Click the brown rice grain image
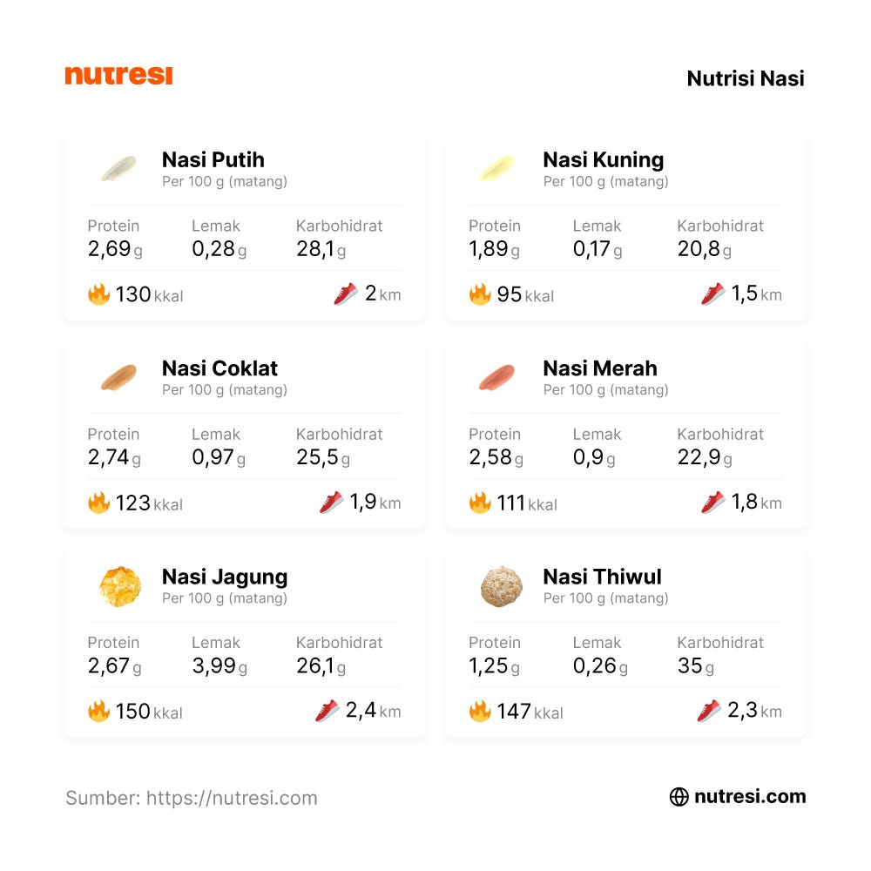Viewport: 871px width, 871px height. click(118, 377)
